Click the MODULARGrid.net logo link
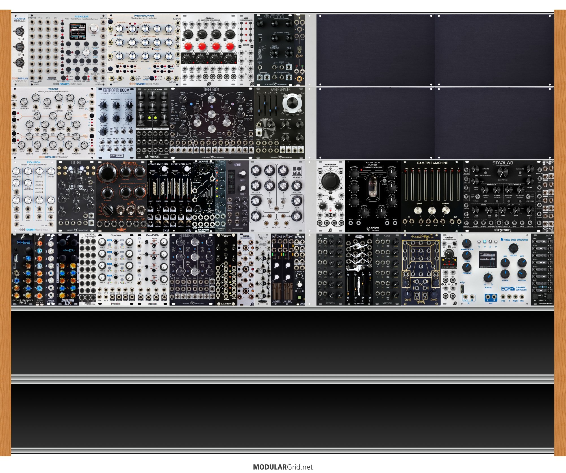This screenshot has width=566, height=473. 283,467
